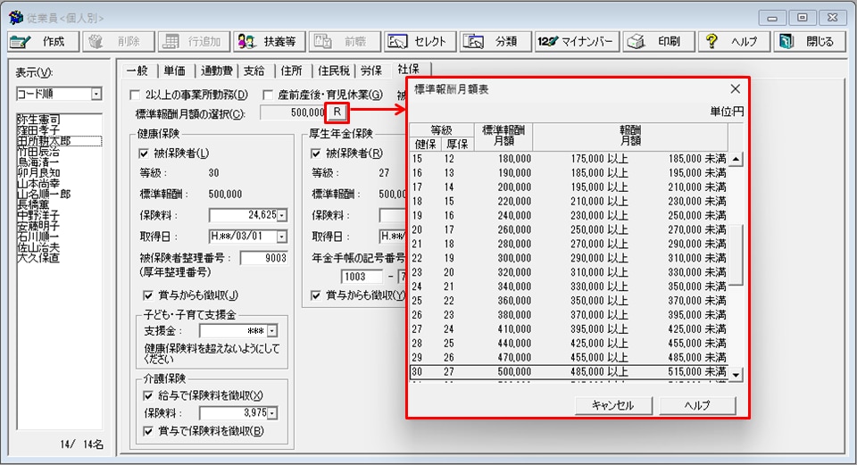Expand the コード順 display order dropdown
The image size is (857, 465).
pyautogui.click(x=96, y=94)
